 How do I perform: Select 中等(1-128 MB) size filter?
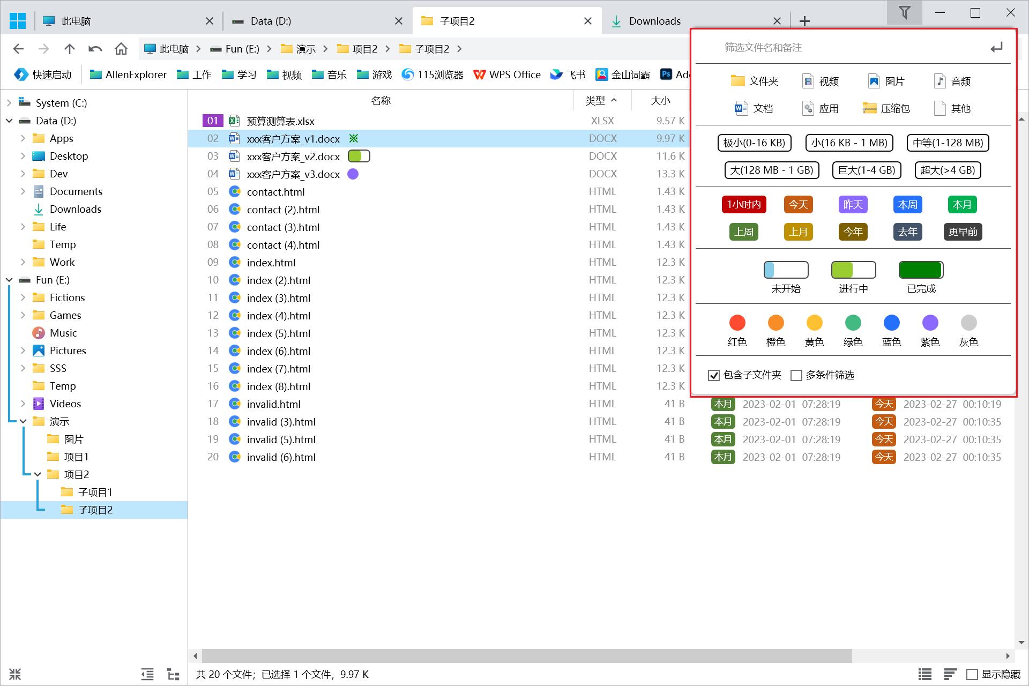[x=948, y=143]
